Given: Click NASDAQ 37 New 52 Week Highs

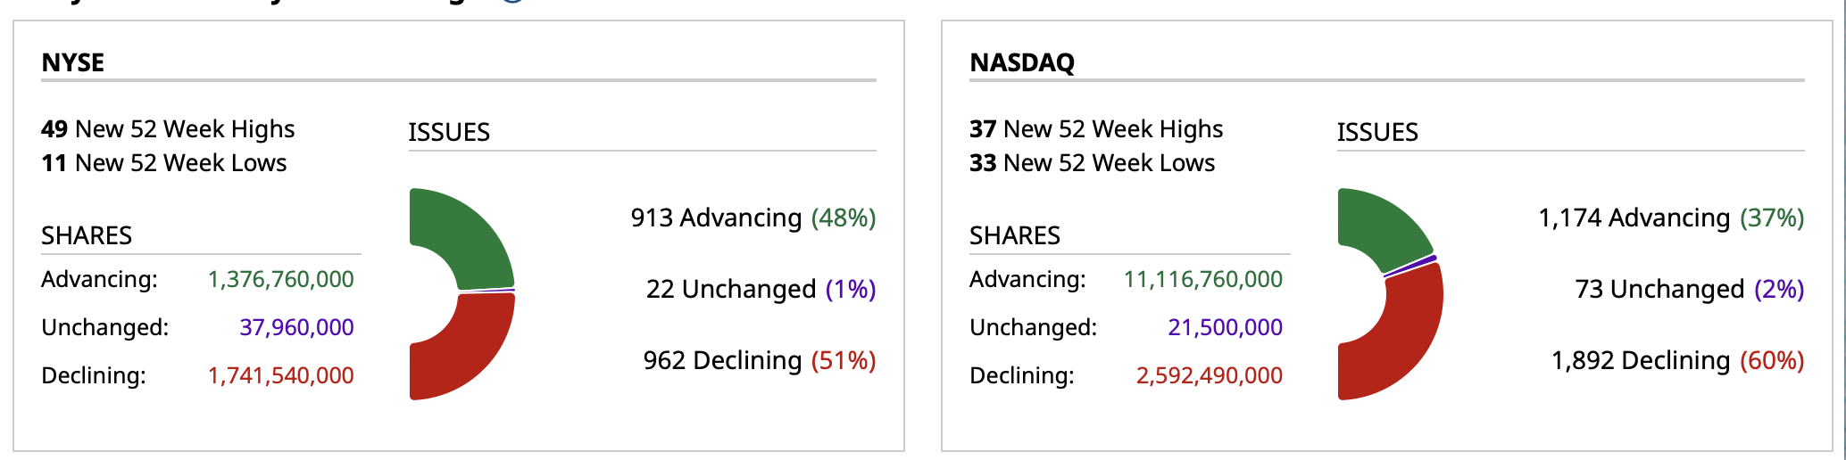Looking at the screenshot, I should (1096, 129).
